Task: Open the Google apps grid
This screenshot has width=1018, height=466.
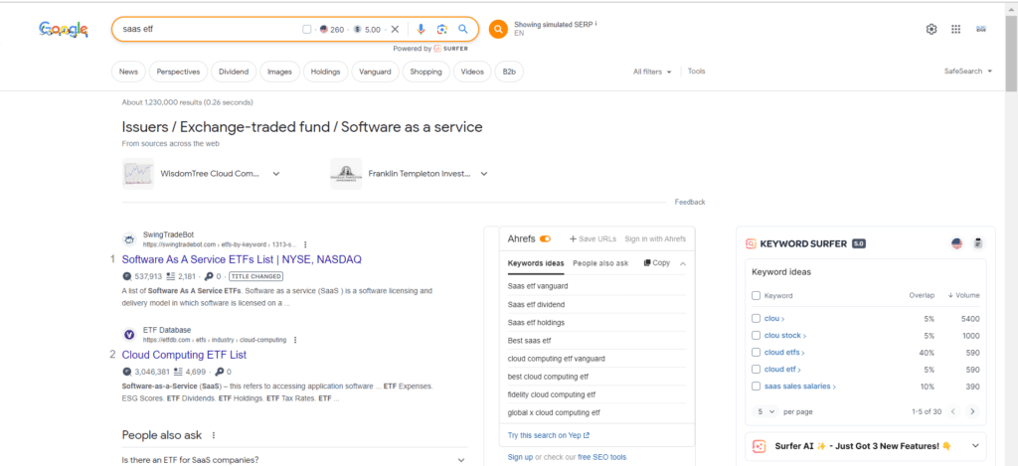Action: (x=955, y=29)
